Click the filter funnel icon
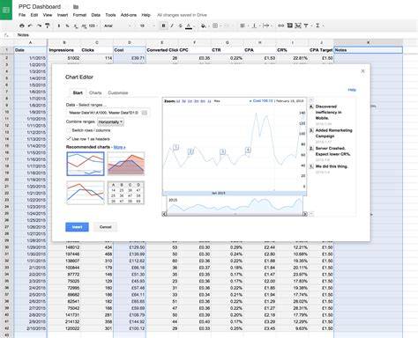Viewport: 418px width, 338px height. coord(306,26)
